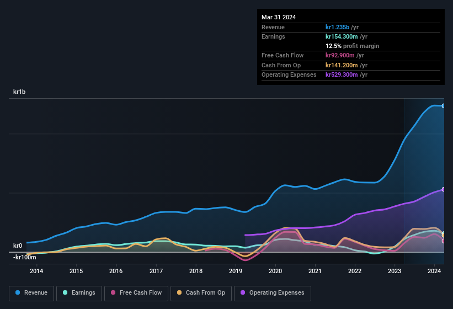Click the 12.5% profit margin text
This screenshot has width=453, height=309.
(x=352, y=46)
